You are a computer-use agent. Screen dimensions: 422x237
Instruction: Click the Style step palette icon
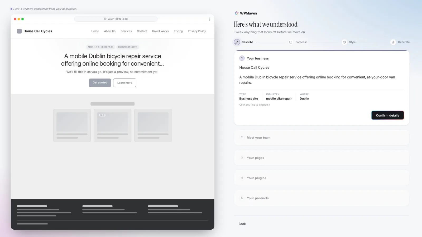[344, 42]
